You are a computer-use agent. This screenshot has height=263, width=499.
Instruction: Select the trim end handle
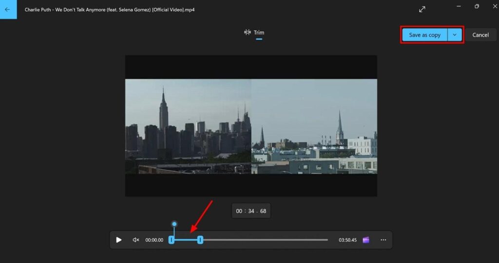(200, 240)
